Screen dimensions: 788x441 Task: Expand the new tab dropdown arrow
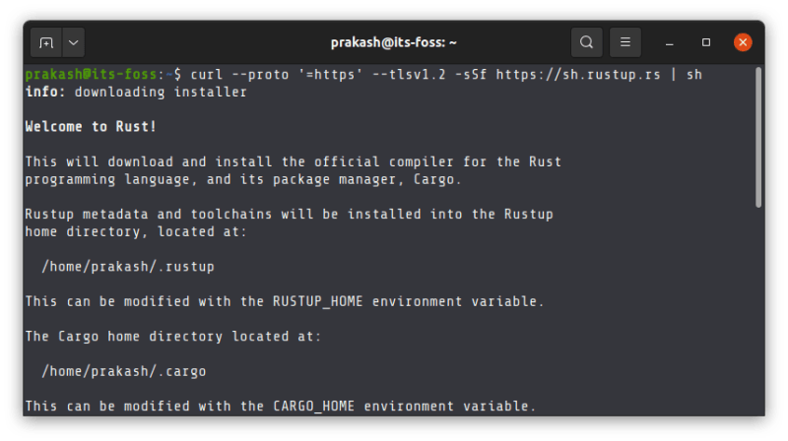[x=74, y=42]
